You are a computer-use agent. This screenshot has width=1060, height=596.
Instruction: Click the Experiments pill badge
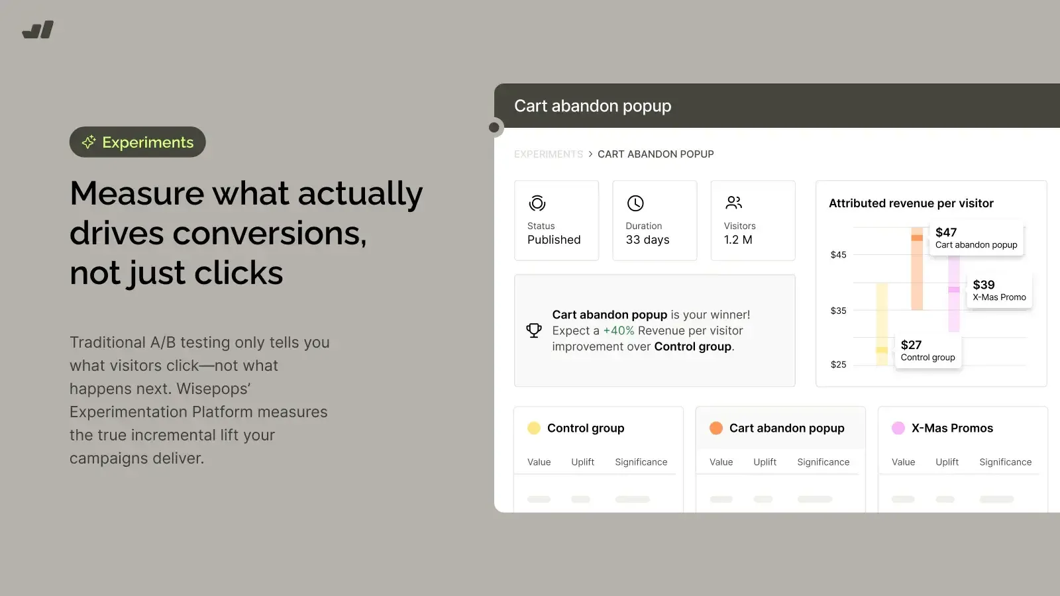click(x=138, y=142)
